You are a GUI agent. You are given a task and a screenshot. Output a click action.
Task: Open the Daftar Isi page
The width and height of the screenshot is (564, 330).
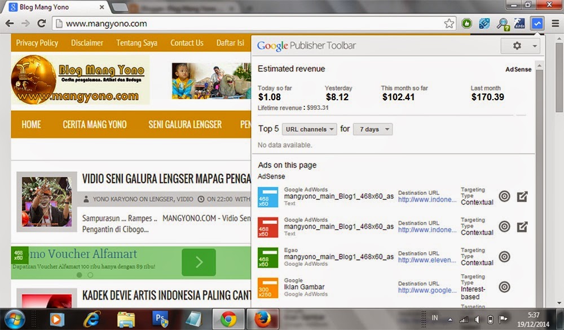click(x=230, y=43)
